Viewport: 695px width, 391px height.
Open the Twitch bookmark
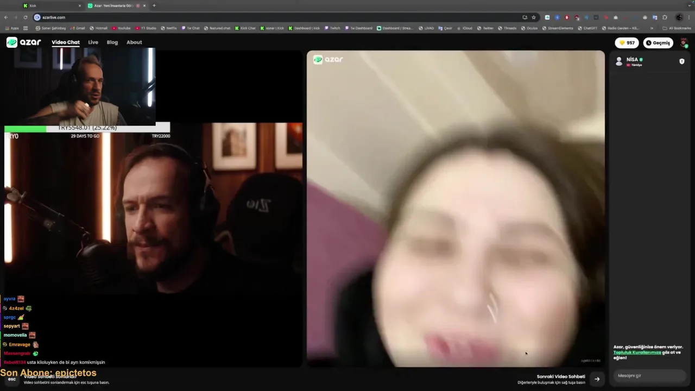(332, 28)
